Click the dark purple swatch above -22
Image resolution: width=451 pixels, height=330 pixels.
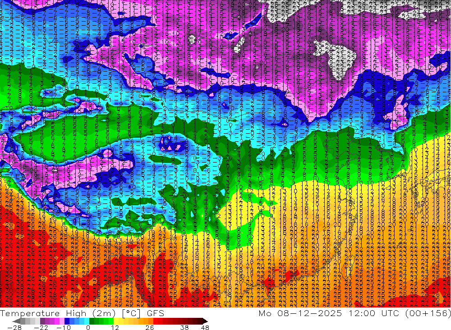click(42, 321)
